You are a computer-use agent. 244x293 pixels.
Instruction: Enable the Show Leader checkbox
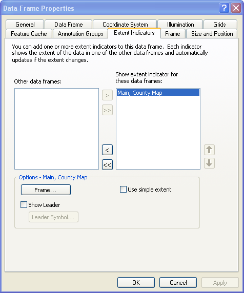24,204
